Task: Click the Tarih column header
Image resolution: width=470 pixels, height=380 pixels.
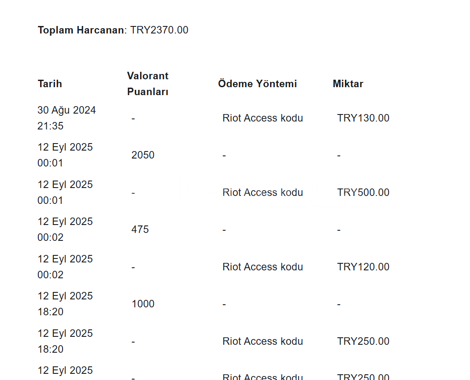Action: (x=50, y=84)
